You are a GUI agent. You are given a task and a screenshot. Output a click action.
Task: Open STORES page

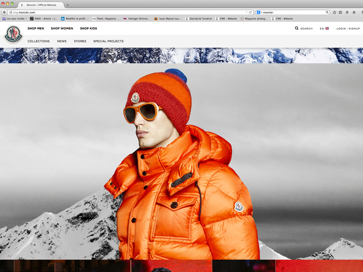pos(80,41)
